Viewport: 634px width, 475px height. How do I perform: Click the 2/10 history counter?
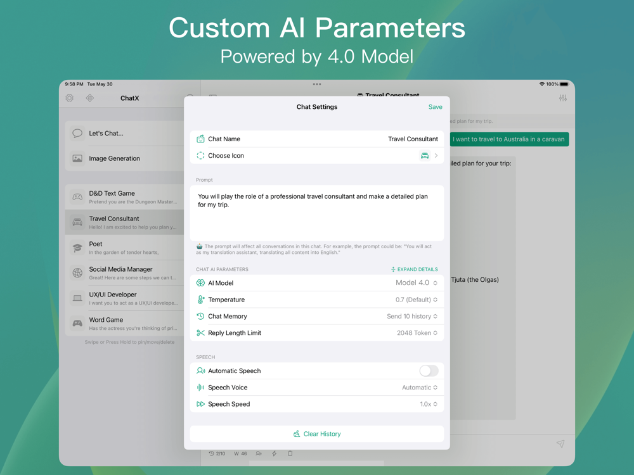point(217,453)
